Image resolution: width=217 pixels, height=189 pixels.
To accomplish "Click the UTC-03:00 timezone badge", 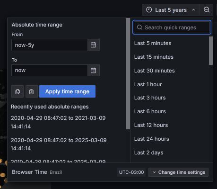I will point(131,172).
